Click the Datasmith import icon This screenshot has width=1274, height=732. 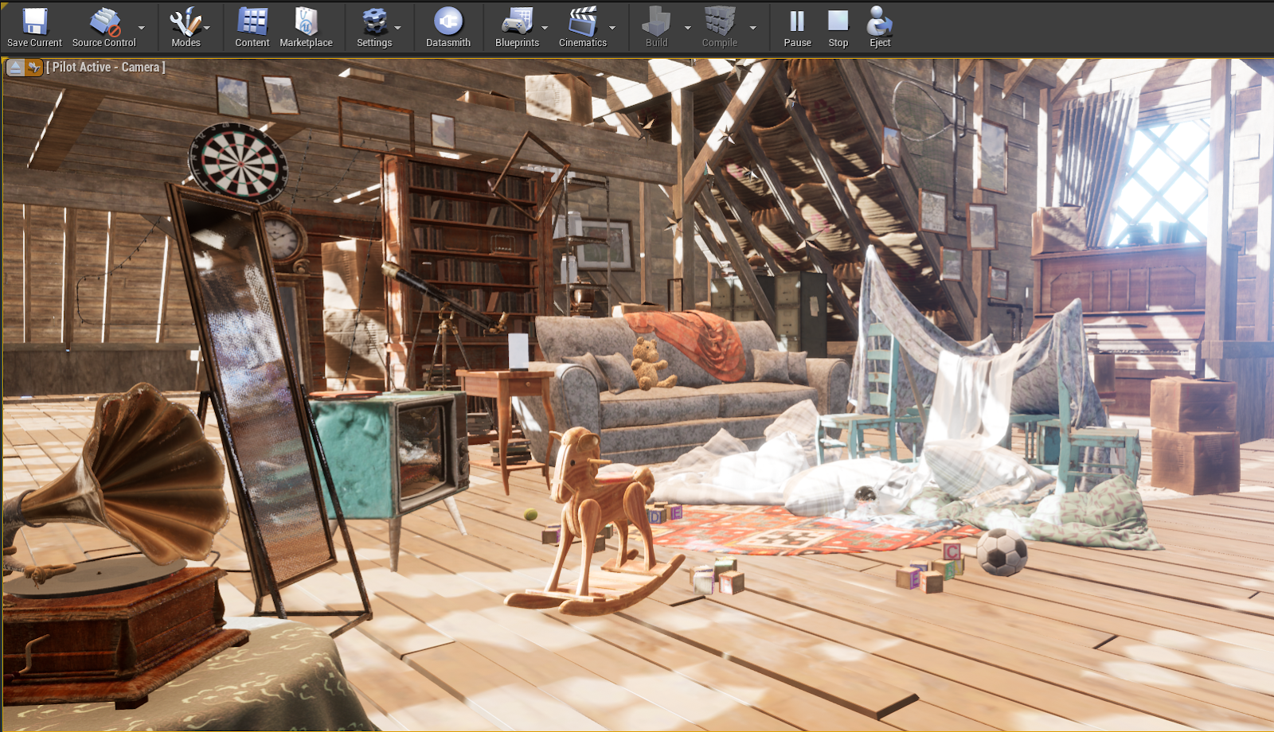coord(448,24)
